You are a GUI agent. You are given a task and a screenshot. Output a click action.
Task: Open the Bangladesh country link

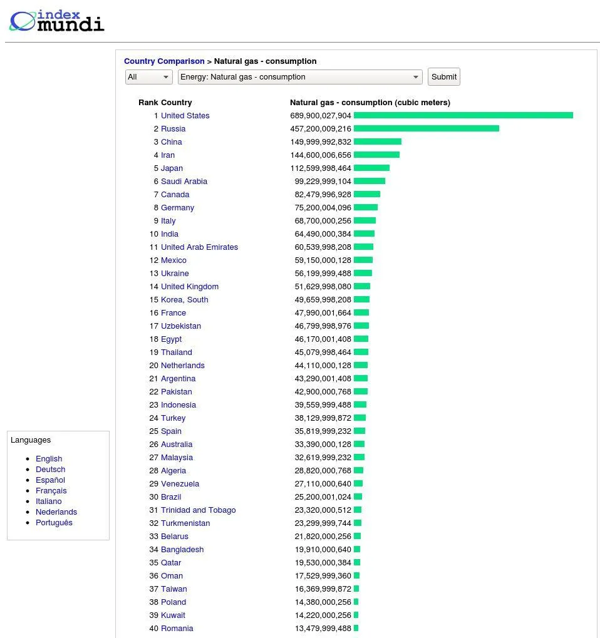coord(182,550)
